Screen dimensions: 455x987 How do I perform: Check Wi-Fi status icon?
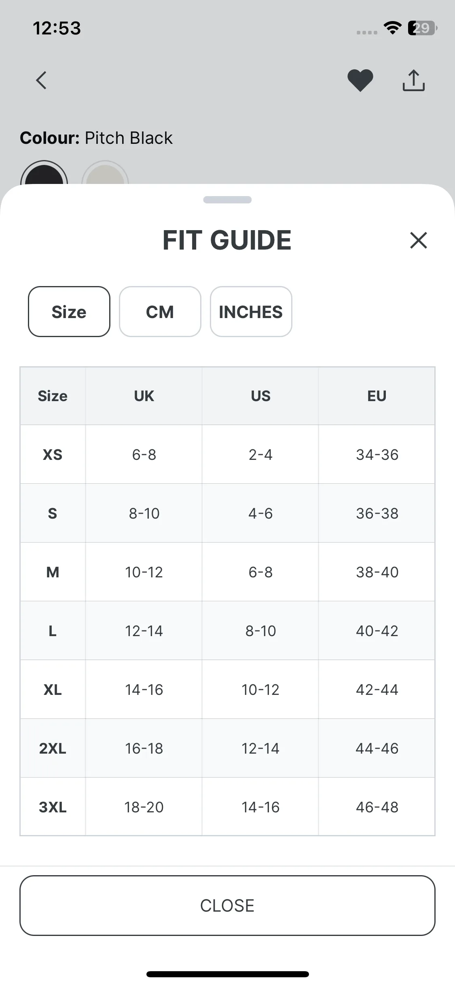(392, 28)
